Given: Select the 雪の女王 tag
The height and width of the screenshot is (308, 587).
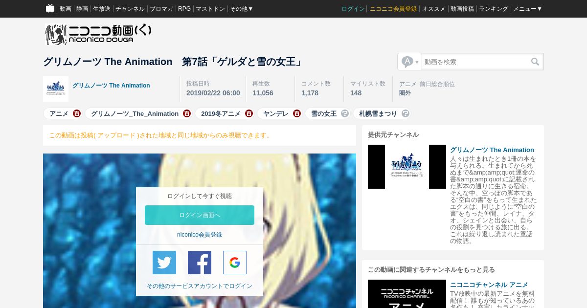Looking at the screenshot, I should 324,113.
